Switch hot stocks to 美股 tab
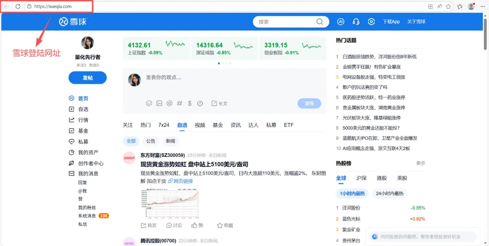Image resolution: width=489 pixels, height=246 pixels. tap(402, 178)
